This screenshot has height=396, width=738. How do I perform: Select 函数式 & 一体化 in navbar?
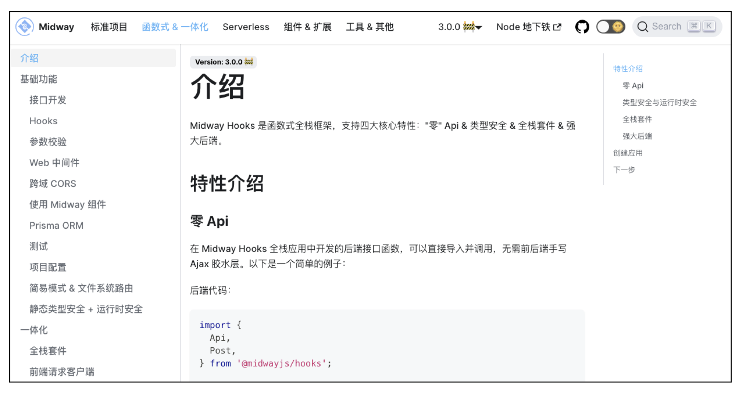175,27
